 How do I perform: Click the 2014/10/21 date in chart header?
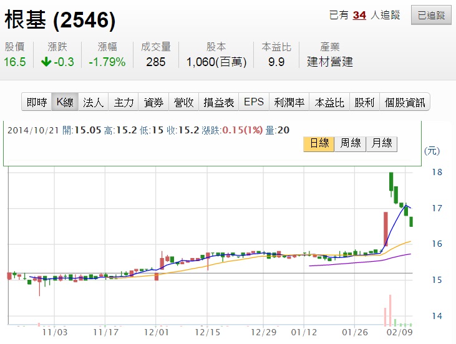point(33,130)
